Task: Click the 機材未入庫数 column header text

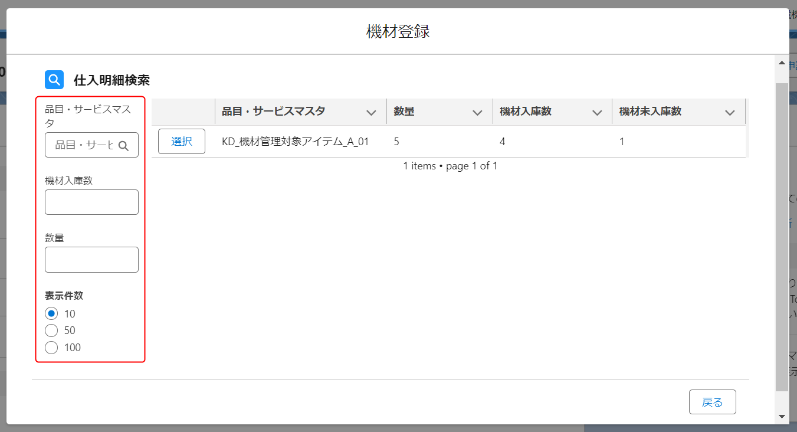Action: (x=650, y=112)
